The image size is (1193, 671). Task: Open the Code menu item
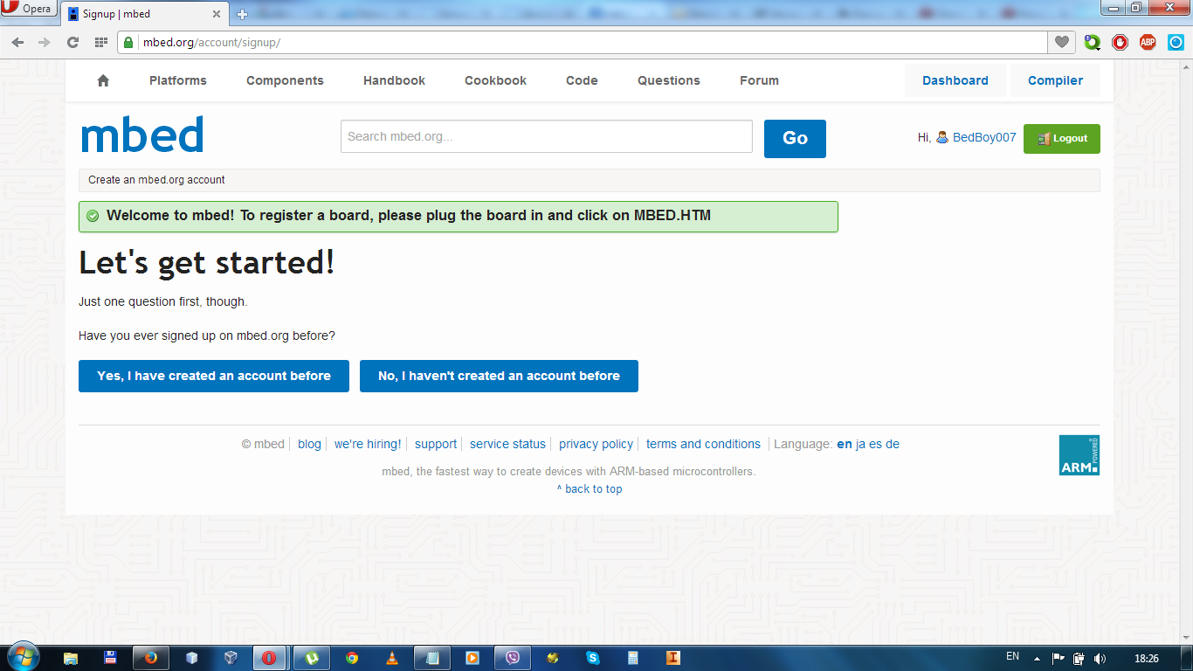tap(582, 80)
